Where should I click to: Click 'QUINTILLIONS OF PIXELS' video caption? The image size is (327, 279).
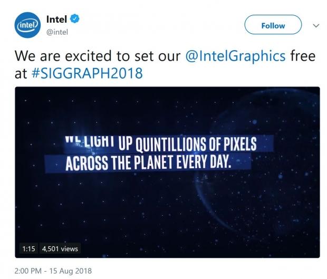tap(196, 144)
